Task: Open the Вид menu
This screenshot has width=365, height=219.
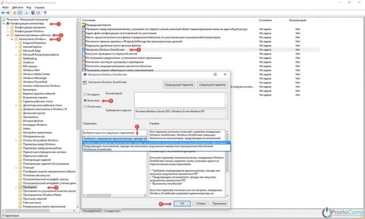Action: pos(28,7)
